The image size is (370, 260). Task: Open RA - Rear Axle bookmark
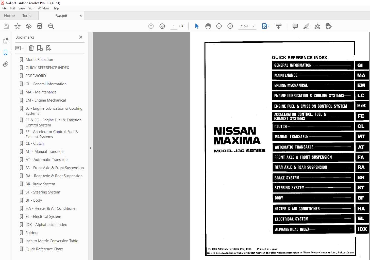[54, 176]
